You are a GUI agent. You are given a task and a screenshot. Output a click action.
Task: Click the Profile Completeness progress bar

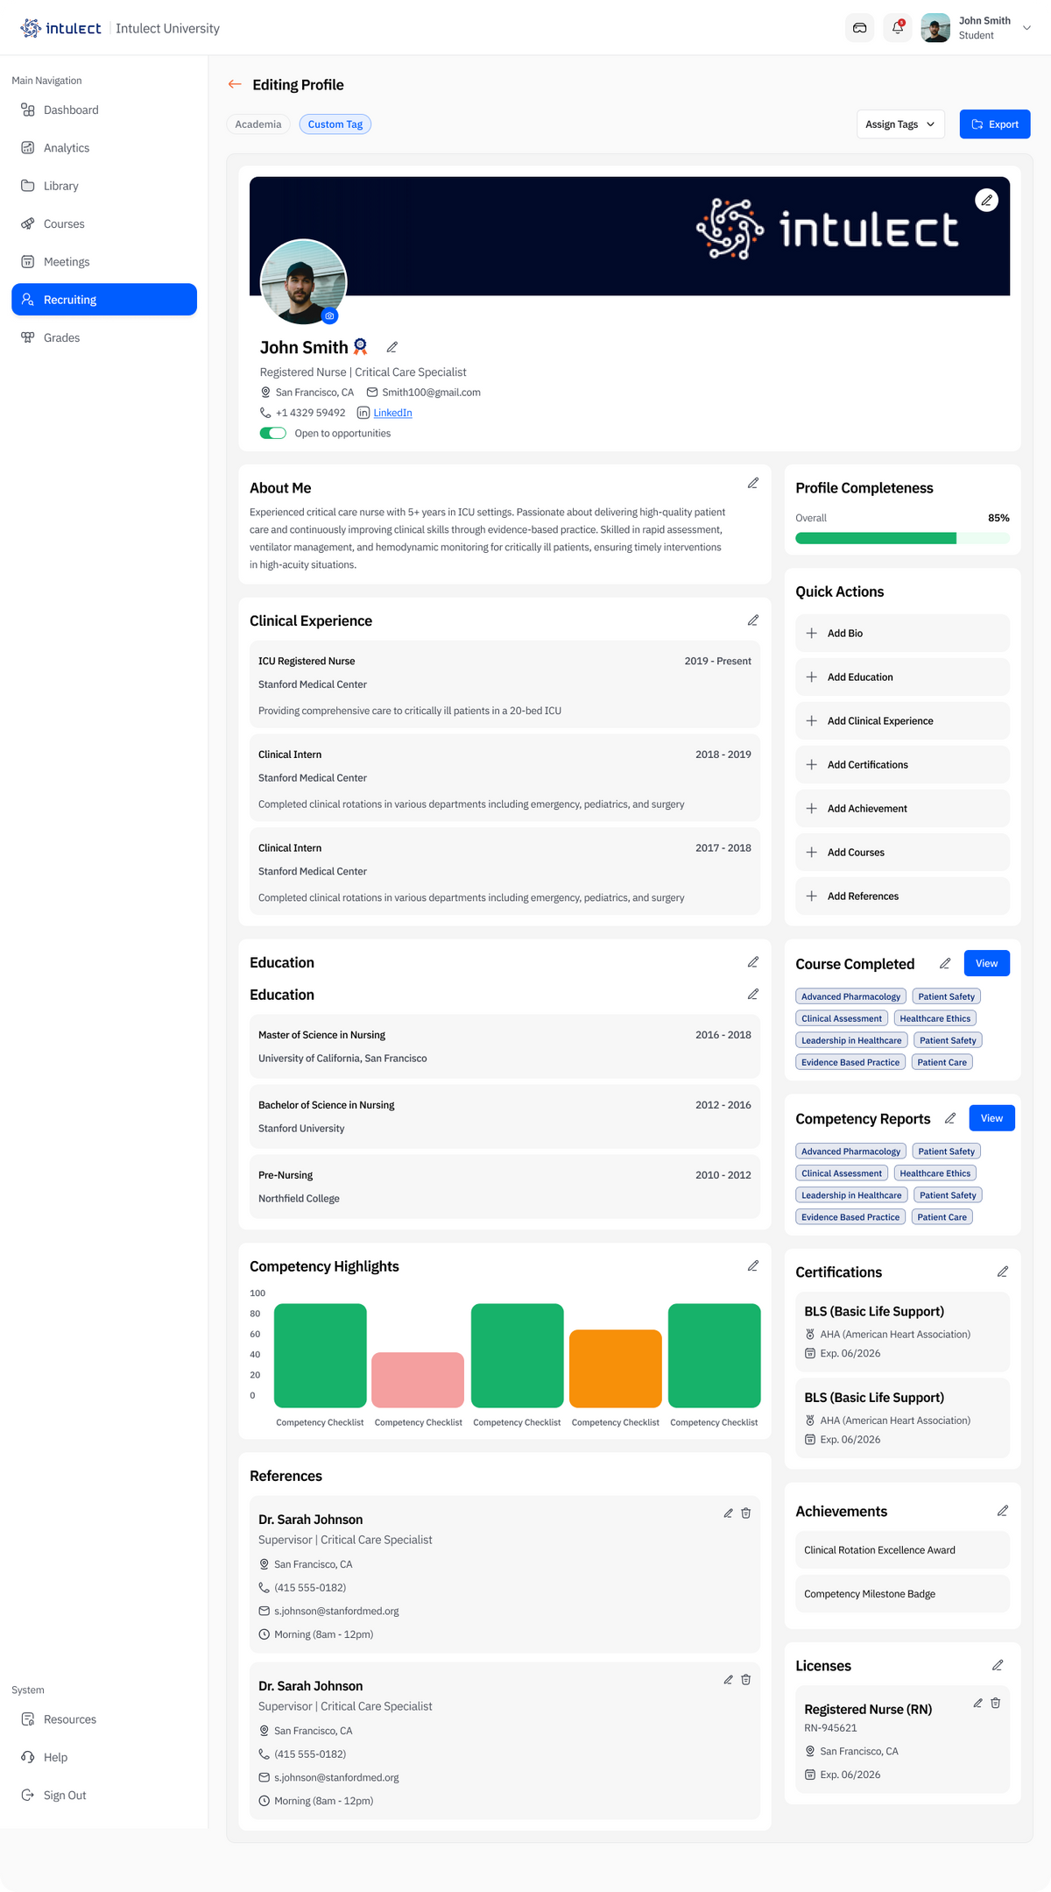pyautogui.click(x=902, y=539)
